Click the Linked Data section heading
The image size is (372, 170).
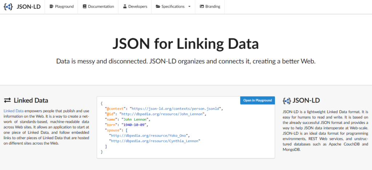point(31,101)
